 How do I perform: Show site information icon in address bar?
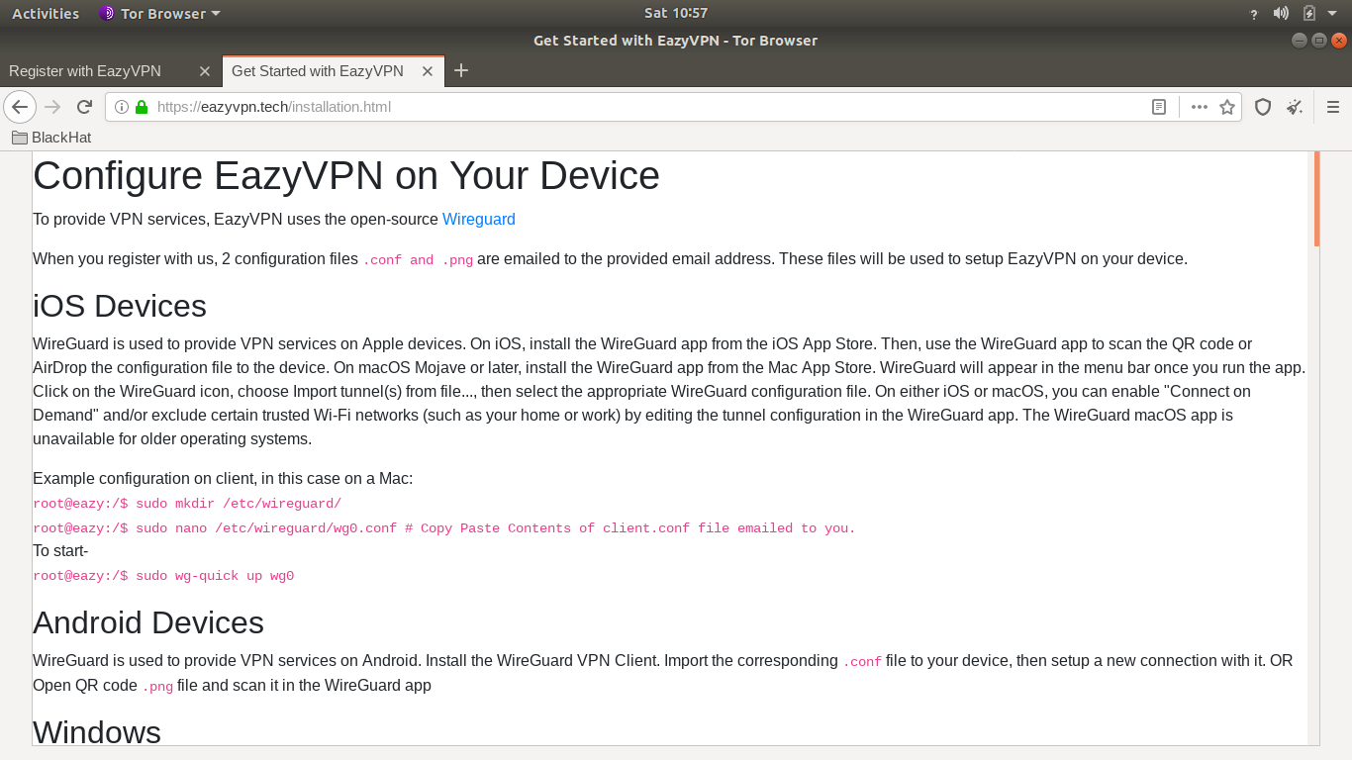(x=122, y=107)
